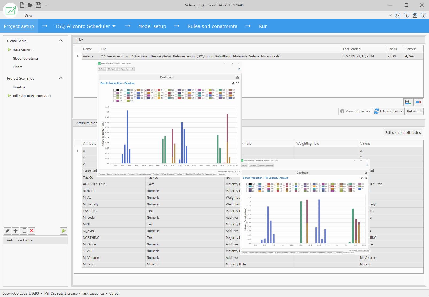
Task: Go to the Model setup step
Action: tap(152, 26)
